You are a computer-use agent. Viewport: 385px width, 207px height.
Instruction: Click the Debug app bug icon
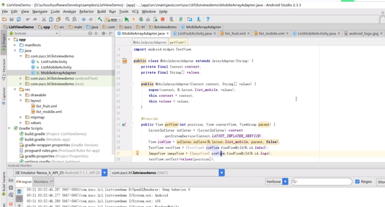[141, 19]
